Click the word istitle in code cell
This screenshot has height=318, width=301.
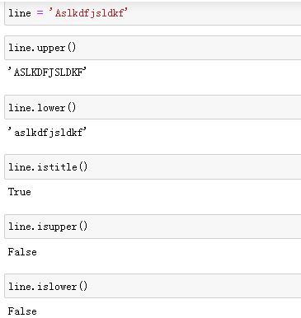pos(57,167)
